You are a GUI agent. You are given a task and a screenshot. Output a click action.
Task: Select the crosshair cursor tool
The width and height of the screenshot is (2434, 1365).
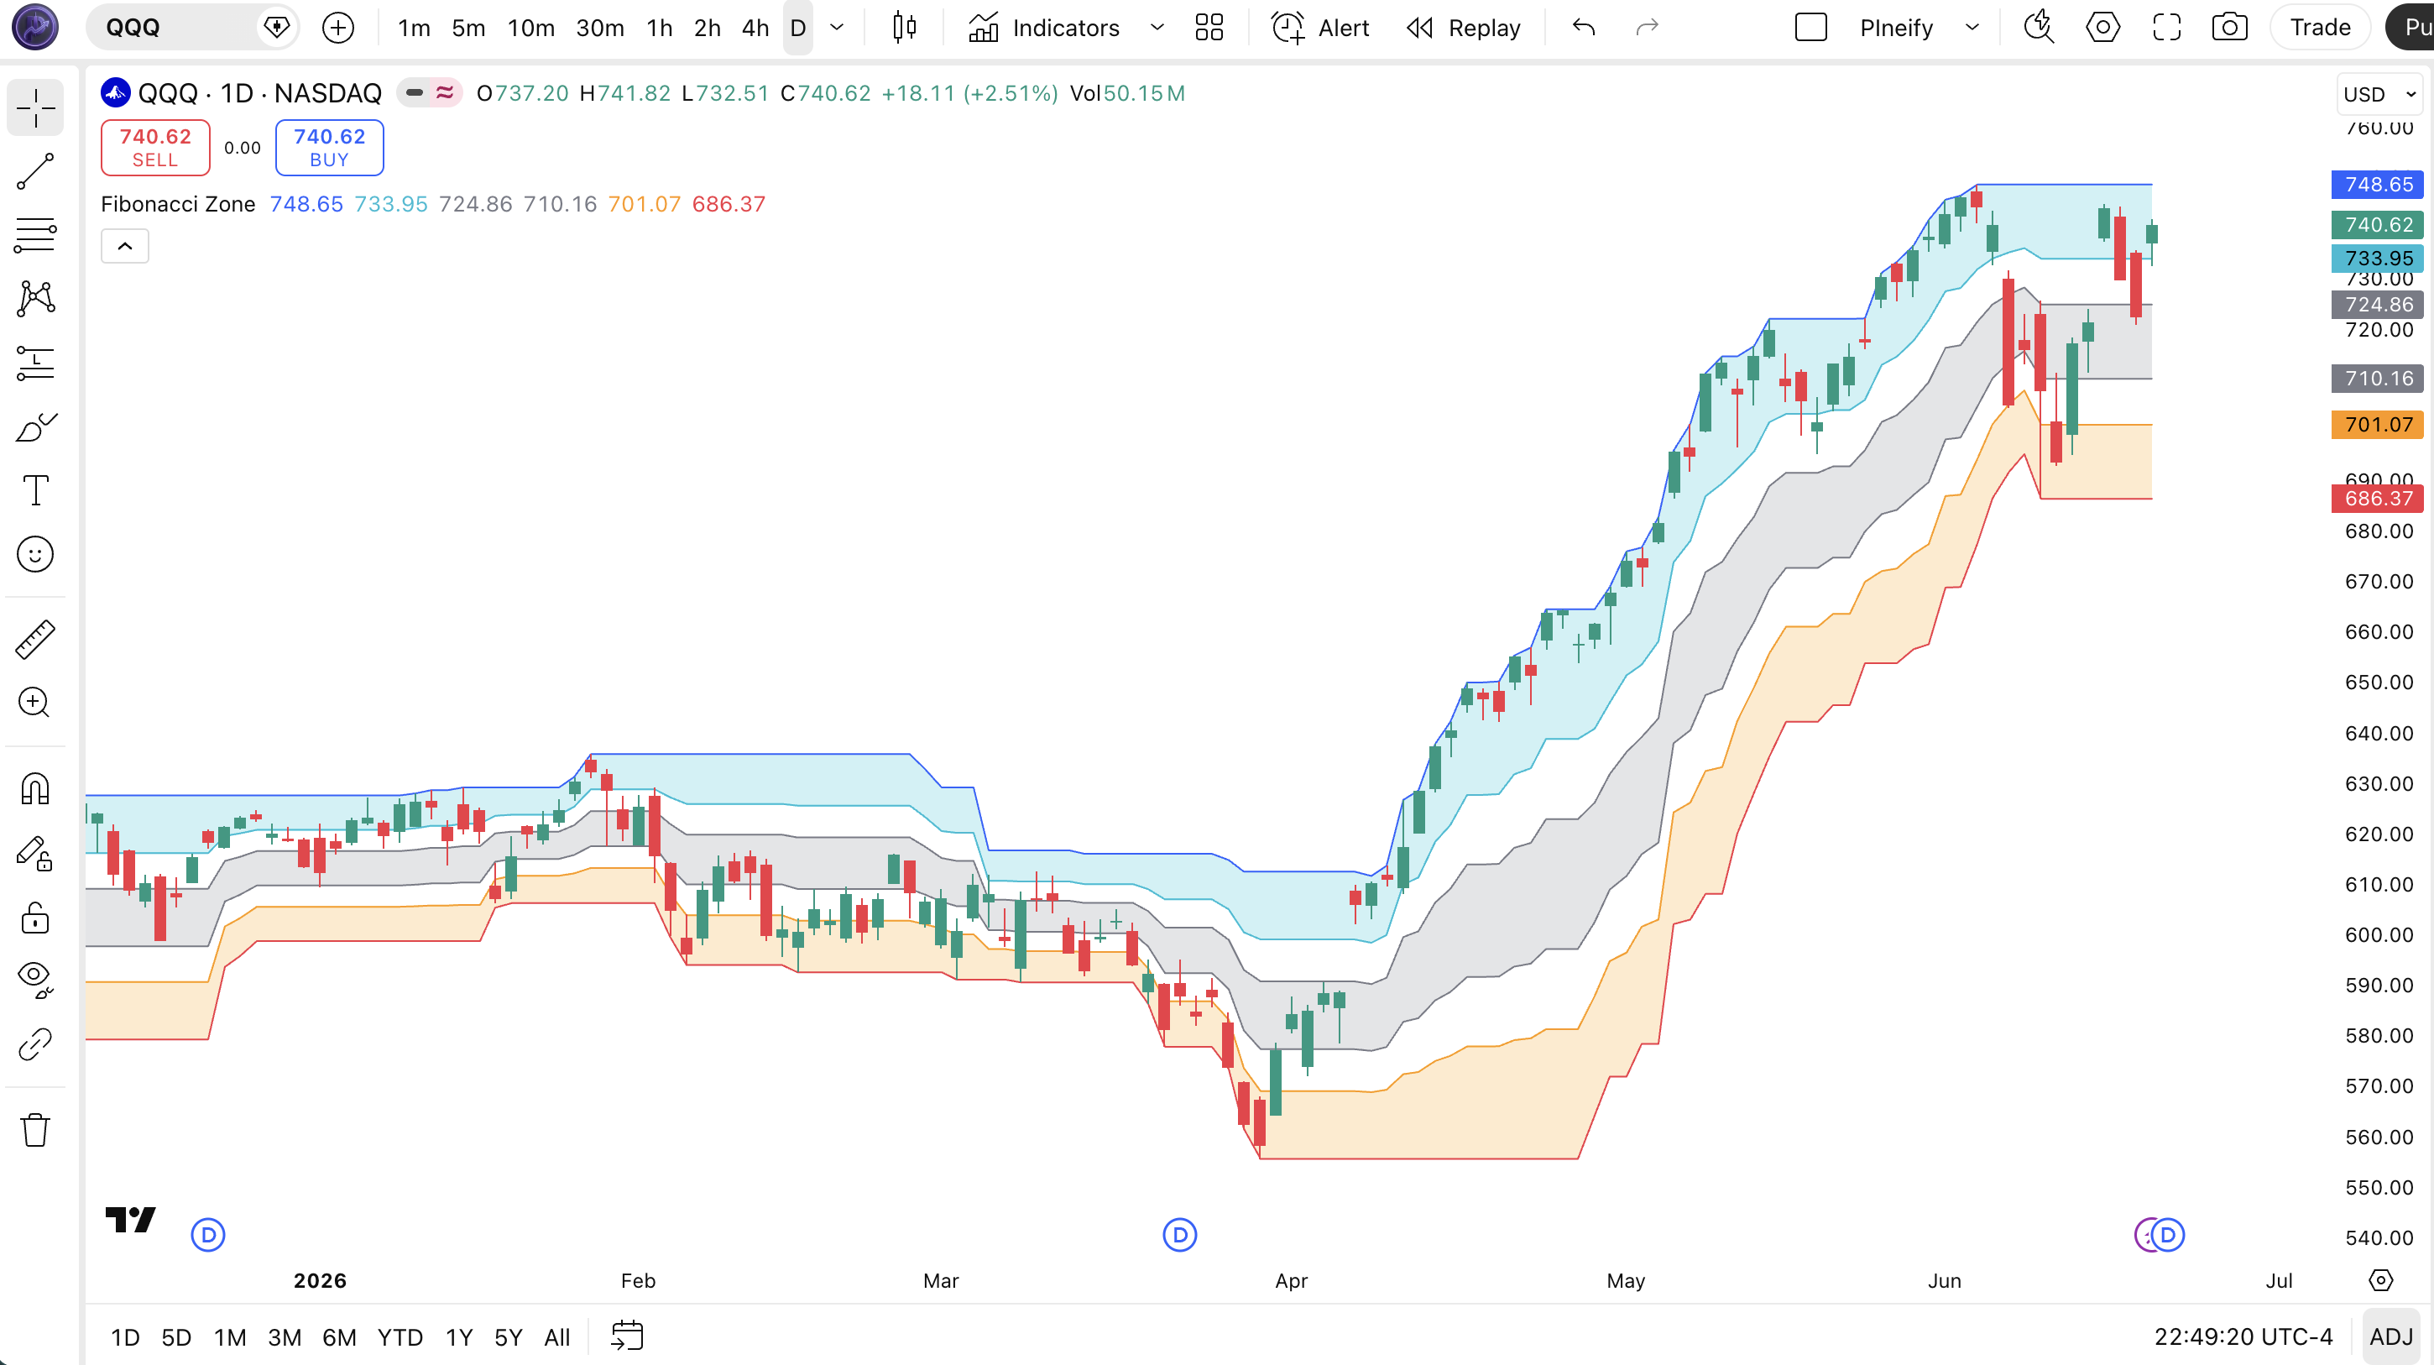pos(35,107)
